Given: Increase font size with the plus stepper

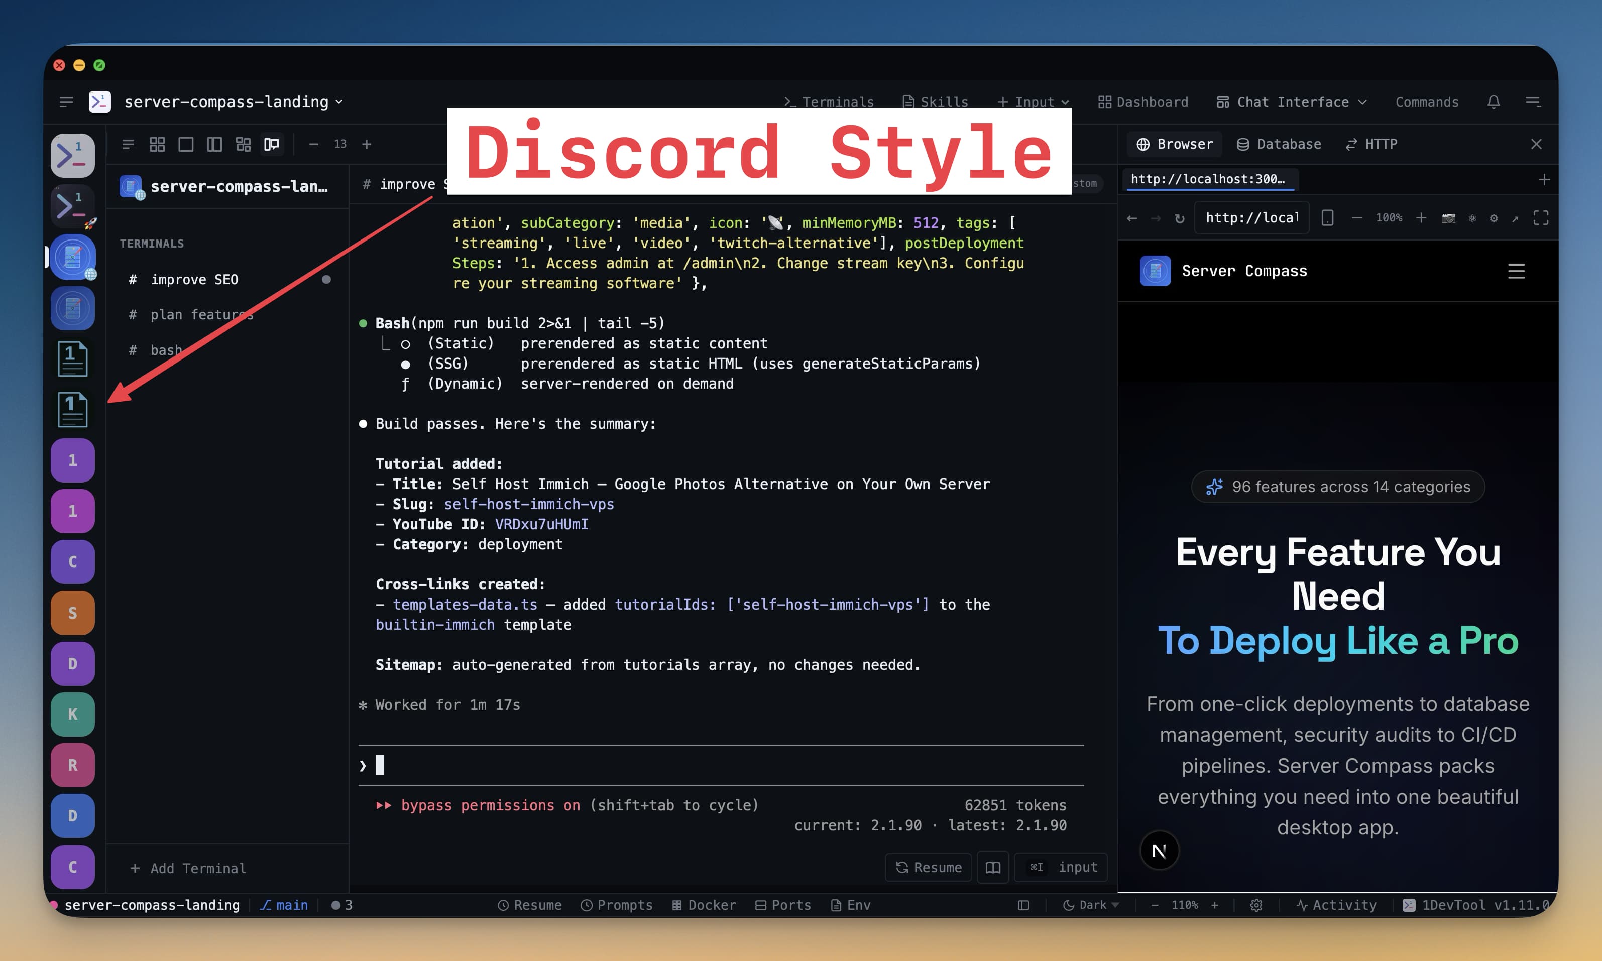Looking at the screenshot, I should point(367,144).
